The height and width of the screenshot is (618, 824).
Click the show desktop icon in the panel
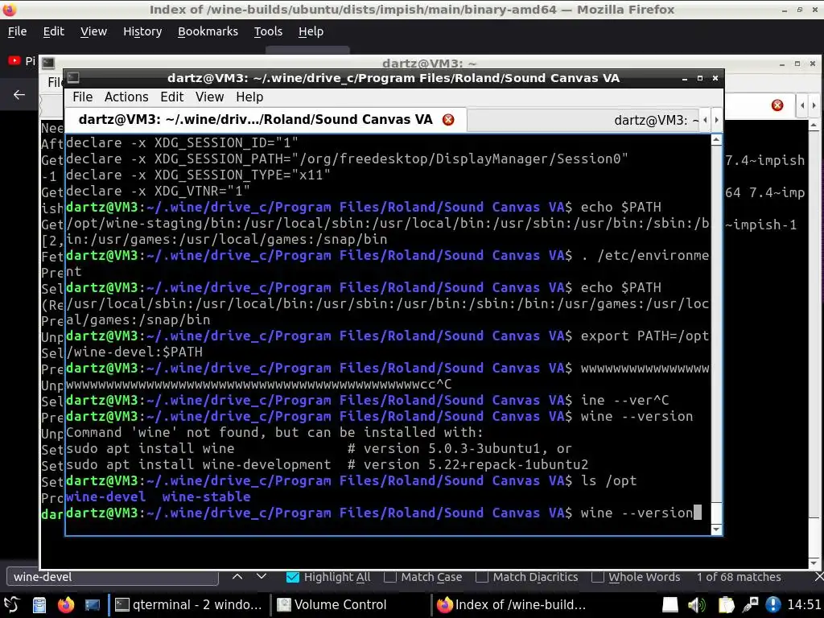pyautogui.click(x=93, y=605)
